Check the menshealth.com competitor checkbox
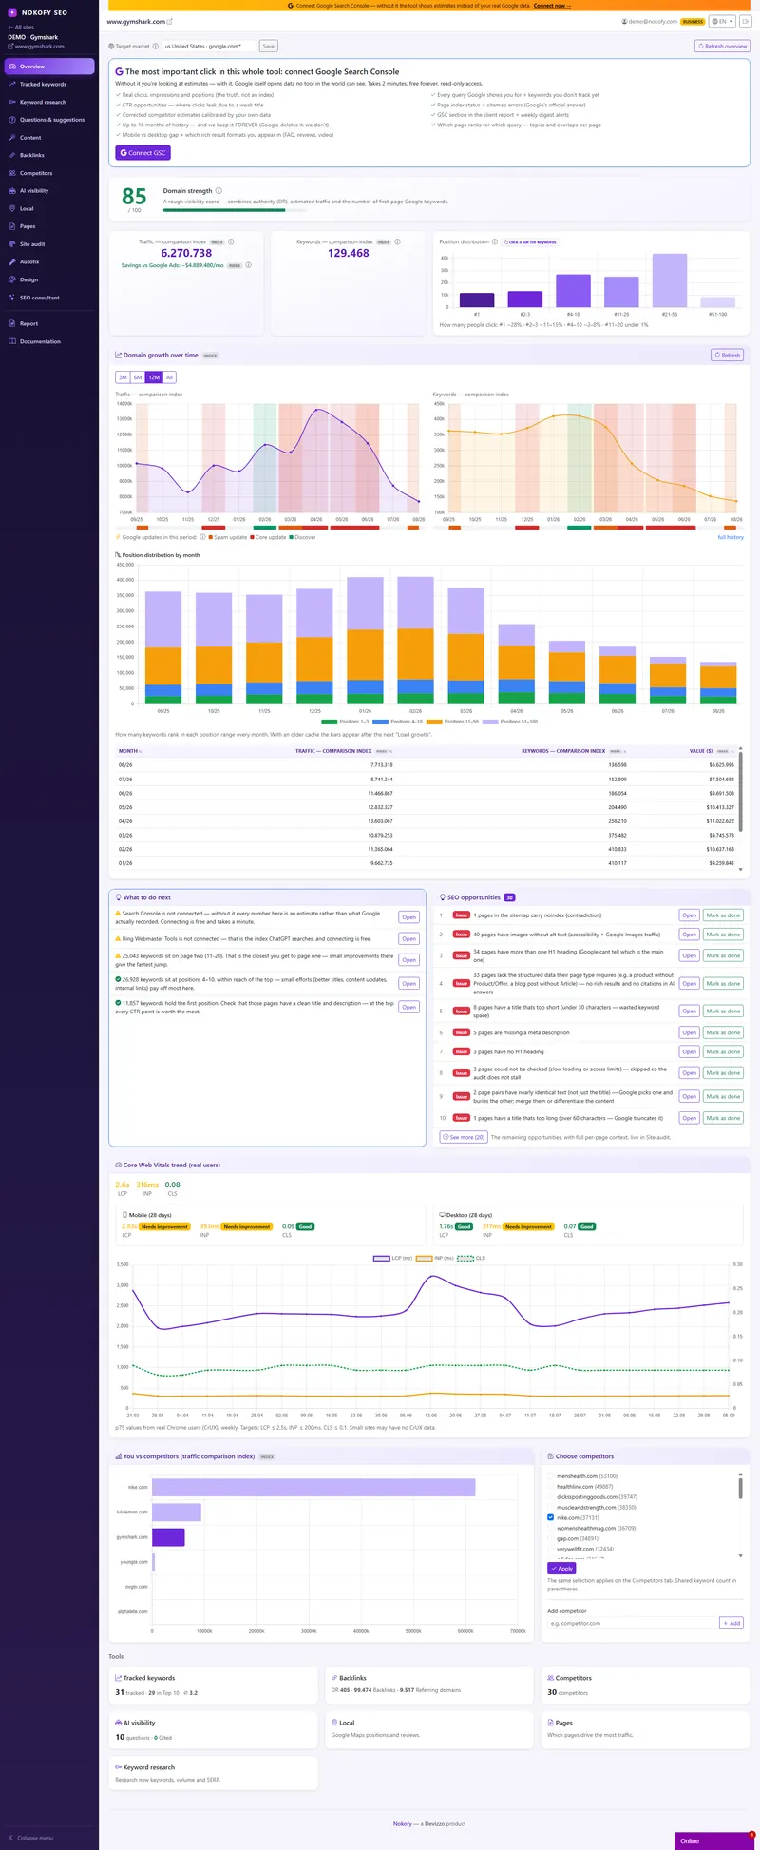 pyautogui.click(x=551, y=1476)
